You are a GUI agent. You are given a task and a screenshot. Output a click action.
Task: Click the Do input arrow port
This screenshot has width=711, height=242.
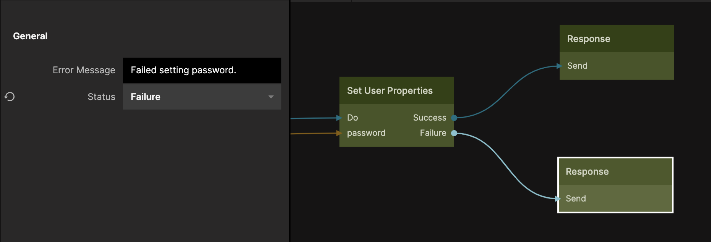339,118
